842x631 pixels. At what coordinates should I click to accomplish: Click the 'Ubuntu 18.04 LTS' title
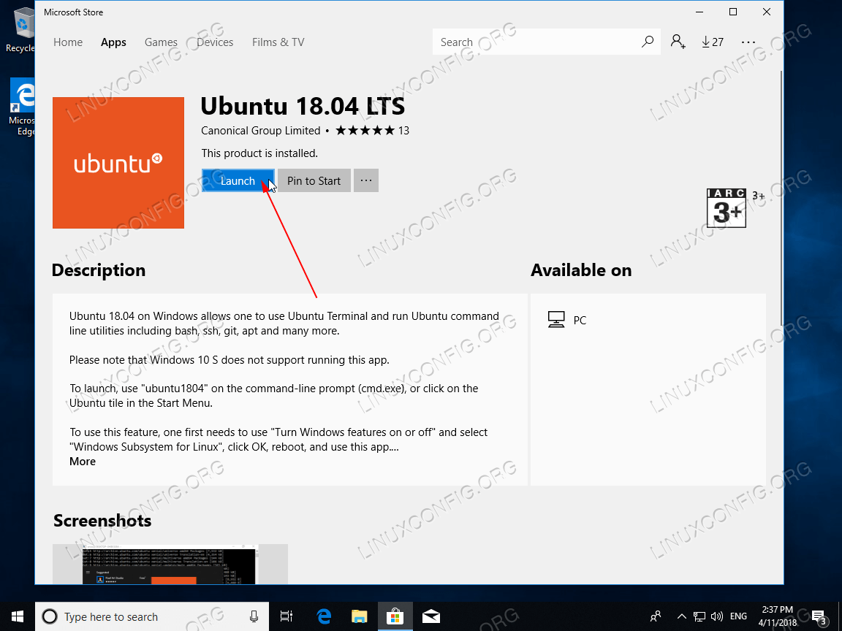[x=303, y=106]
